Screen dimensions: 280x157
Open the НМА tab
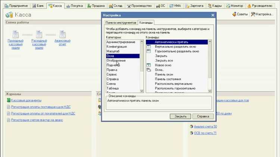[175, 6]
